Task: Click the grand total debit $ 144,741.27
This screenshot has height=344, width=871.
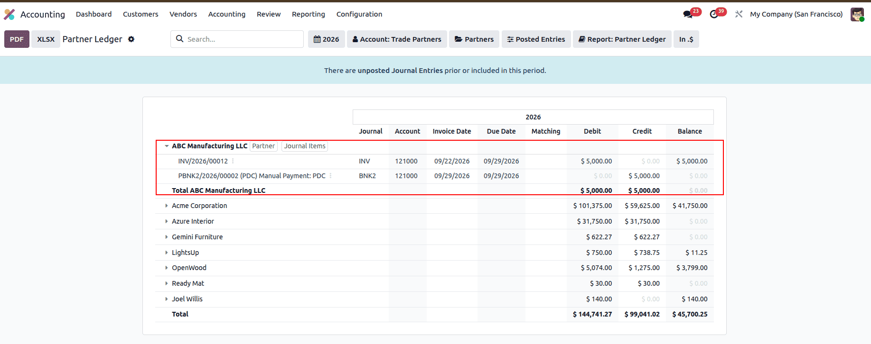Action: pos(592,314)
